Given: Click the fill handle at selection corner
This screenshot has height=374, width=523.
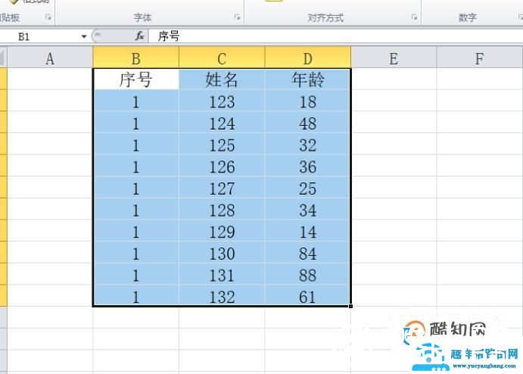Looking at the screenshot, I should pos(350,306).
